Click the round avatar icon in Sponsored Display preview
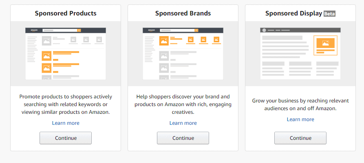The height and width of the screenshot is (163, 364). click(264, 30)
